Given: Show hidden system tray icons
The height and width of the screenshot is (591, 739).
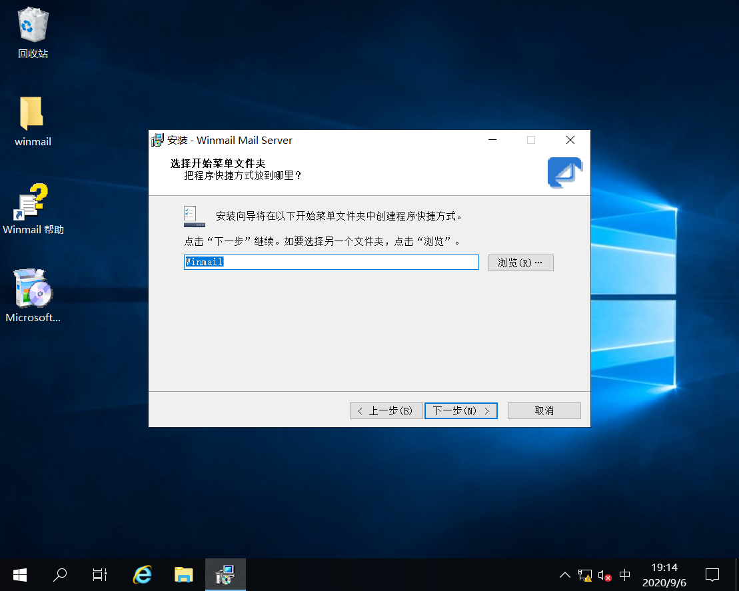Looking at the screenshot, I should [x=564, y=575].
